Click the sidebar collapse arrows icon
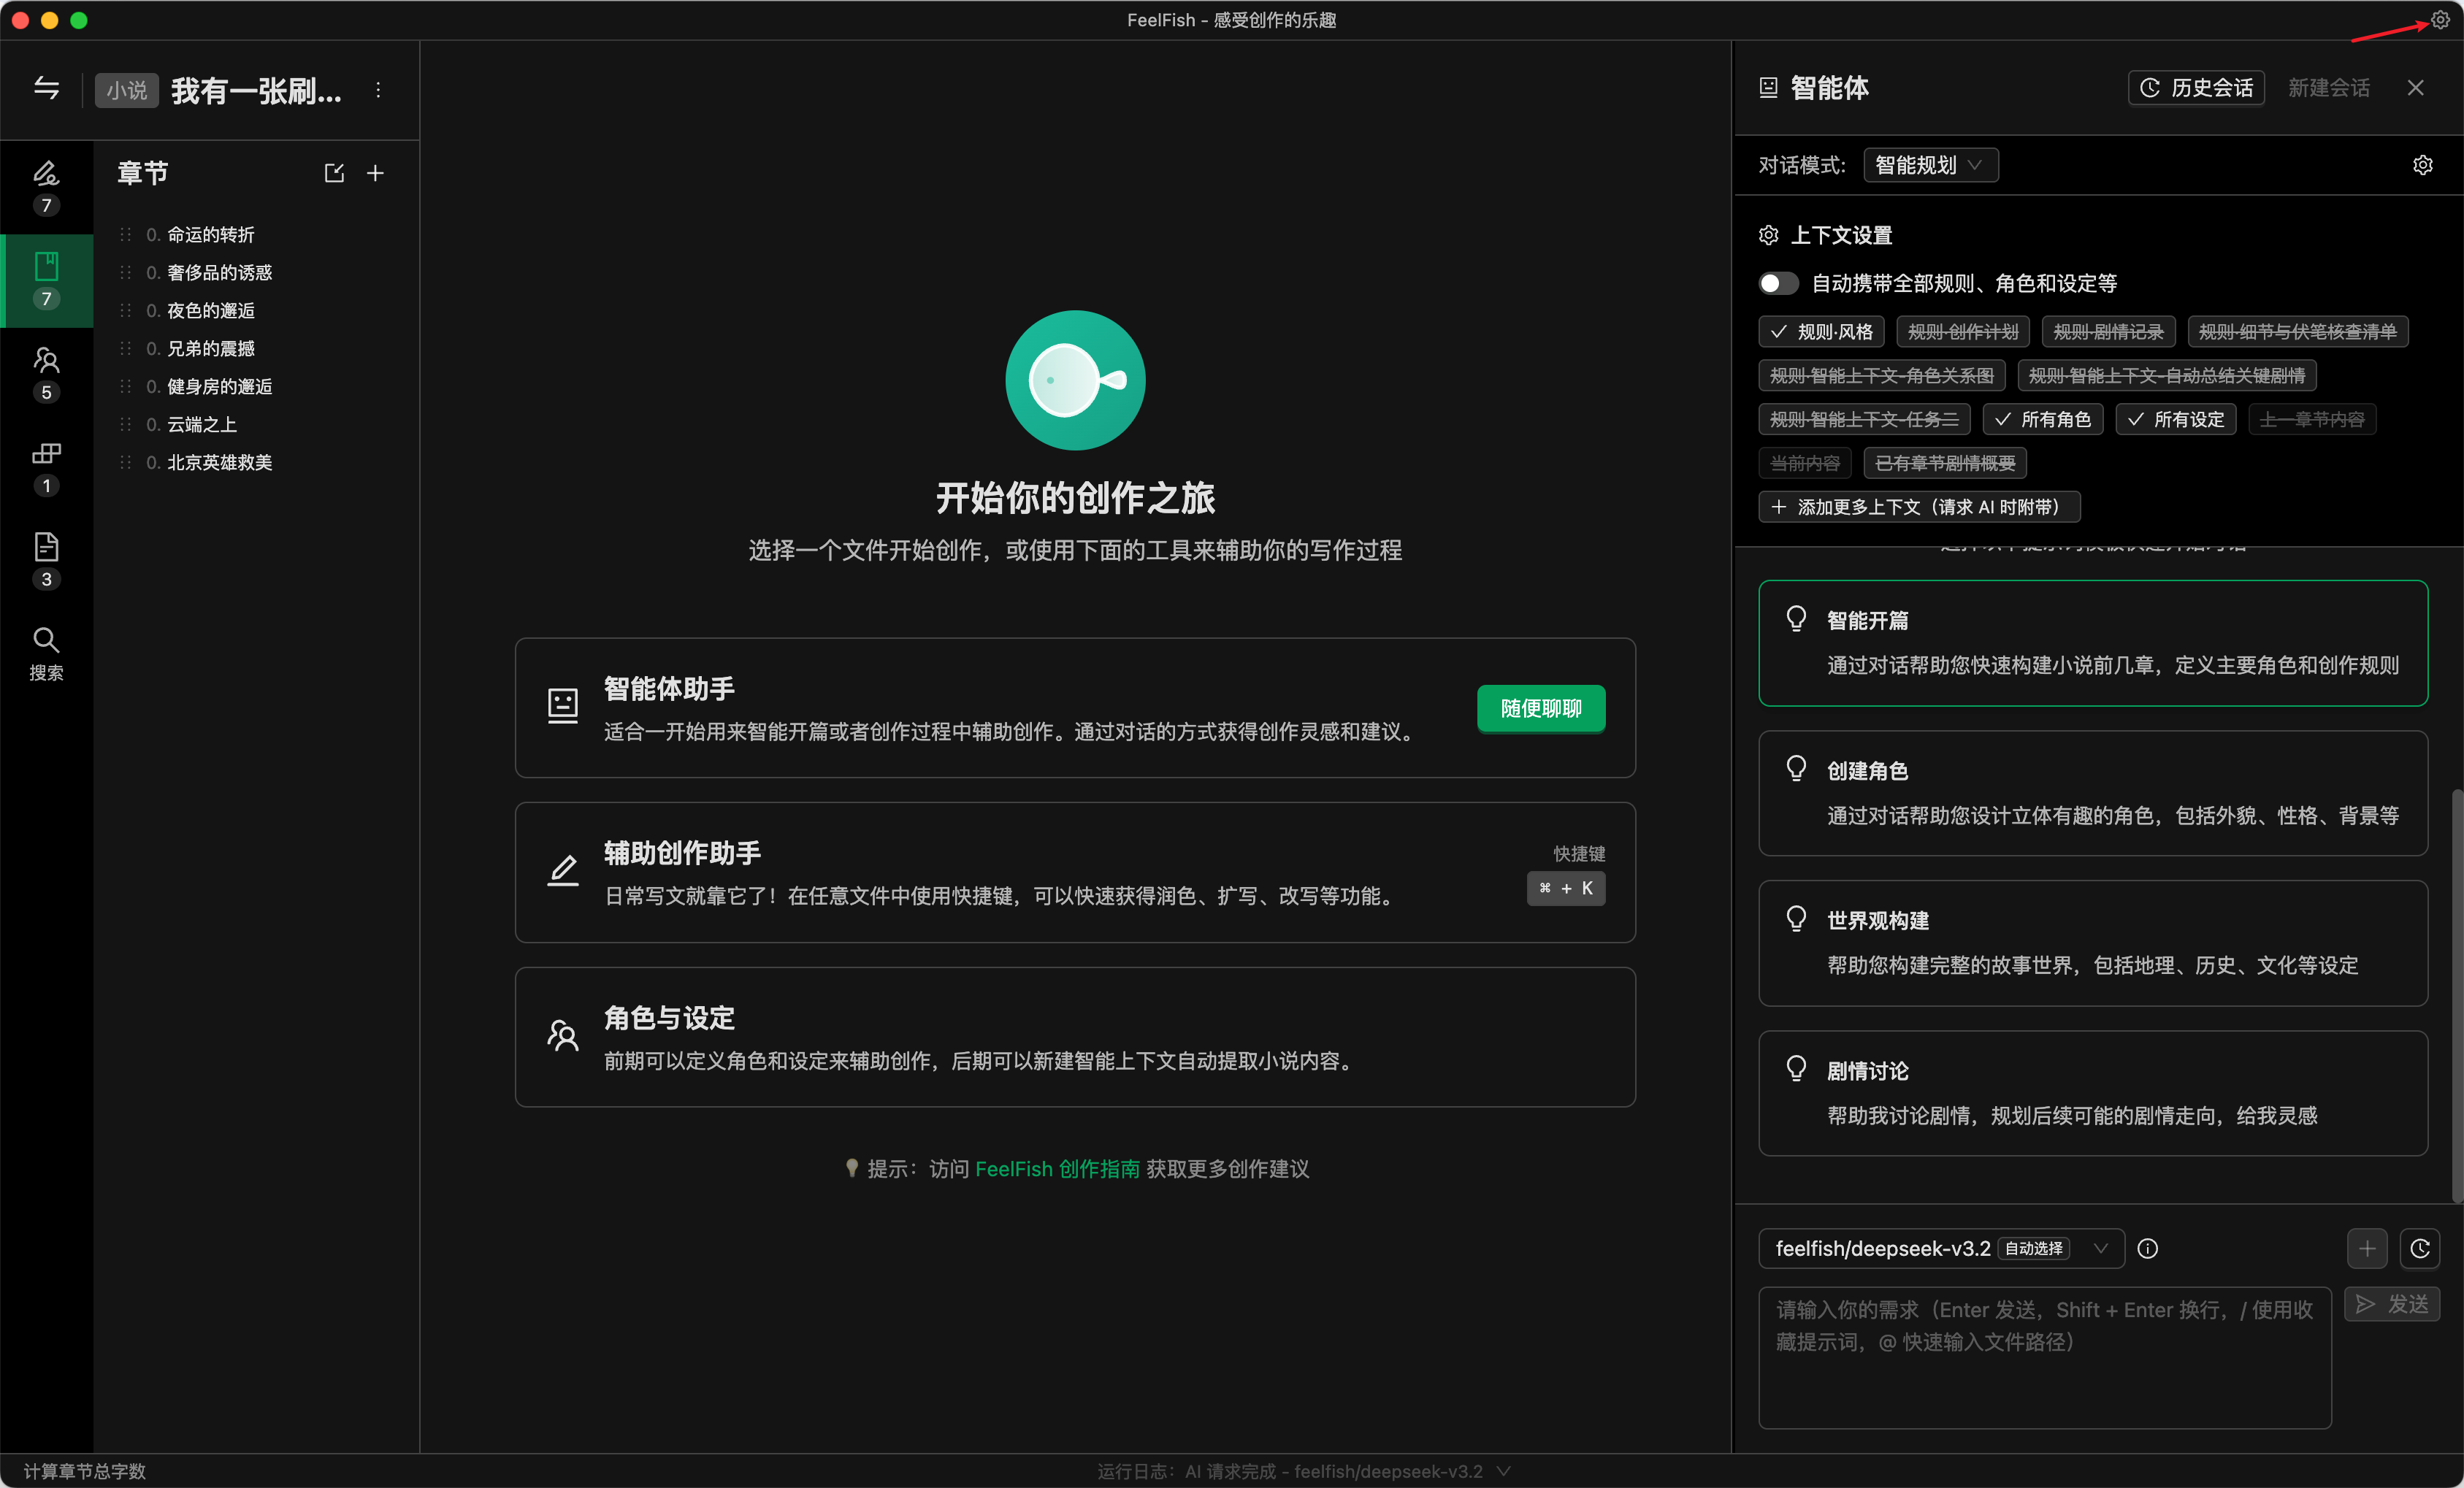This screenshot has height=1488, width=2464. tap(47, 88)
